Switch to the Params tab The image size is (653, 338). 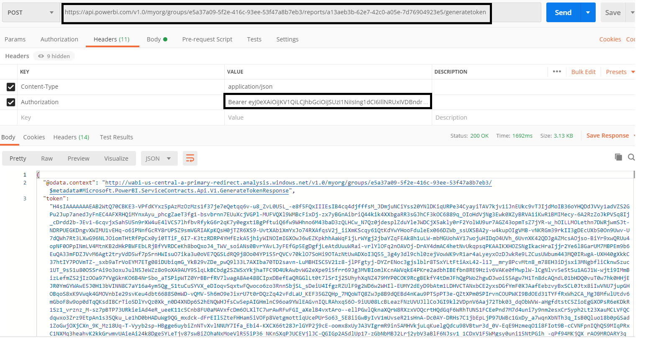tap(15, 39)
